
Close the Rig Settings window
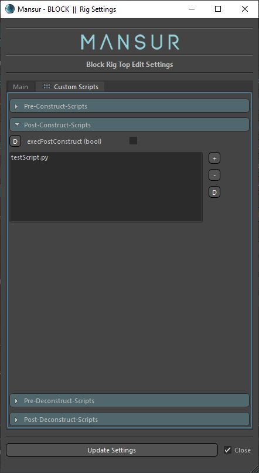(245, 9)
